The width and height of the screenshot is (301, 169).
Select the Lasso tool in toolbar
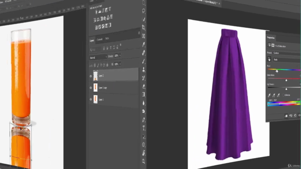(143, 11)
